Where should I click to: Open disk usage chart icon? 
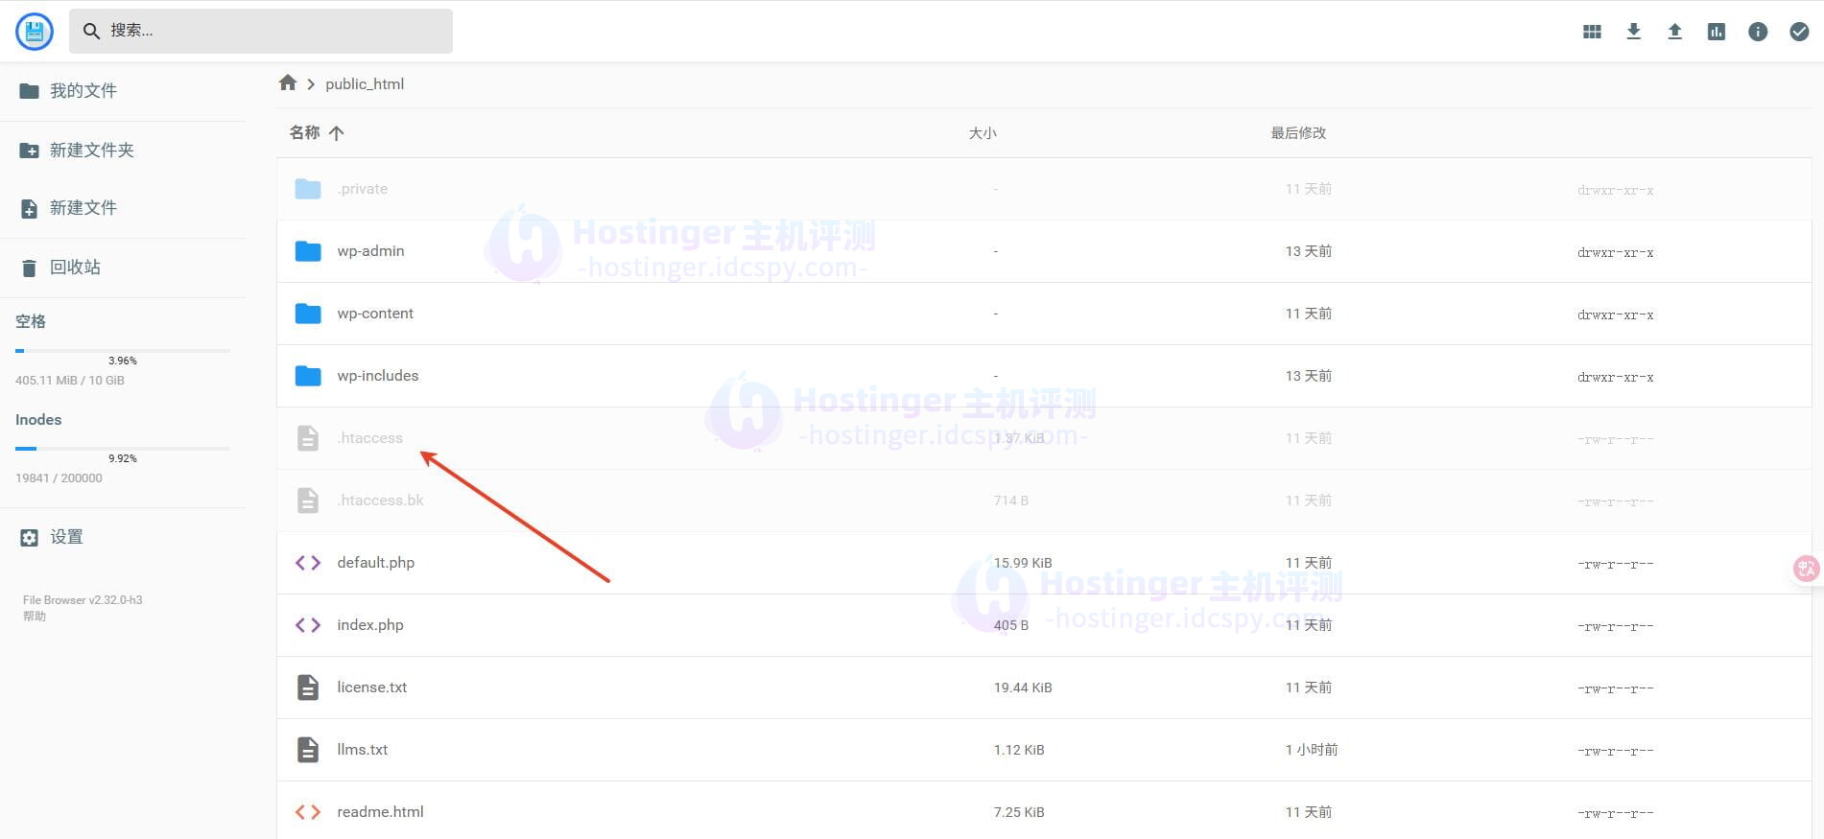pos(1716,32)
